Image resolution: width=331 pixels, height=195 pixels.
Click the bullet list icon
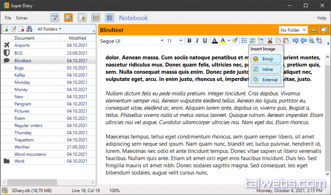tap(244, 40)
